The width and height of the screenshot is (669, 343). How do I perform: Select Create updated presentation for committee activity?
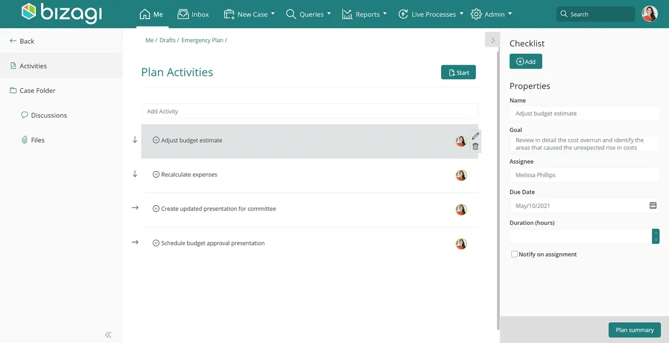click(309, 209)
